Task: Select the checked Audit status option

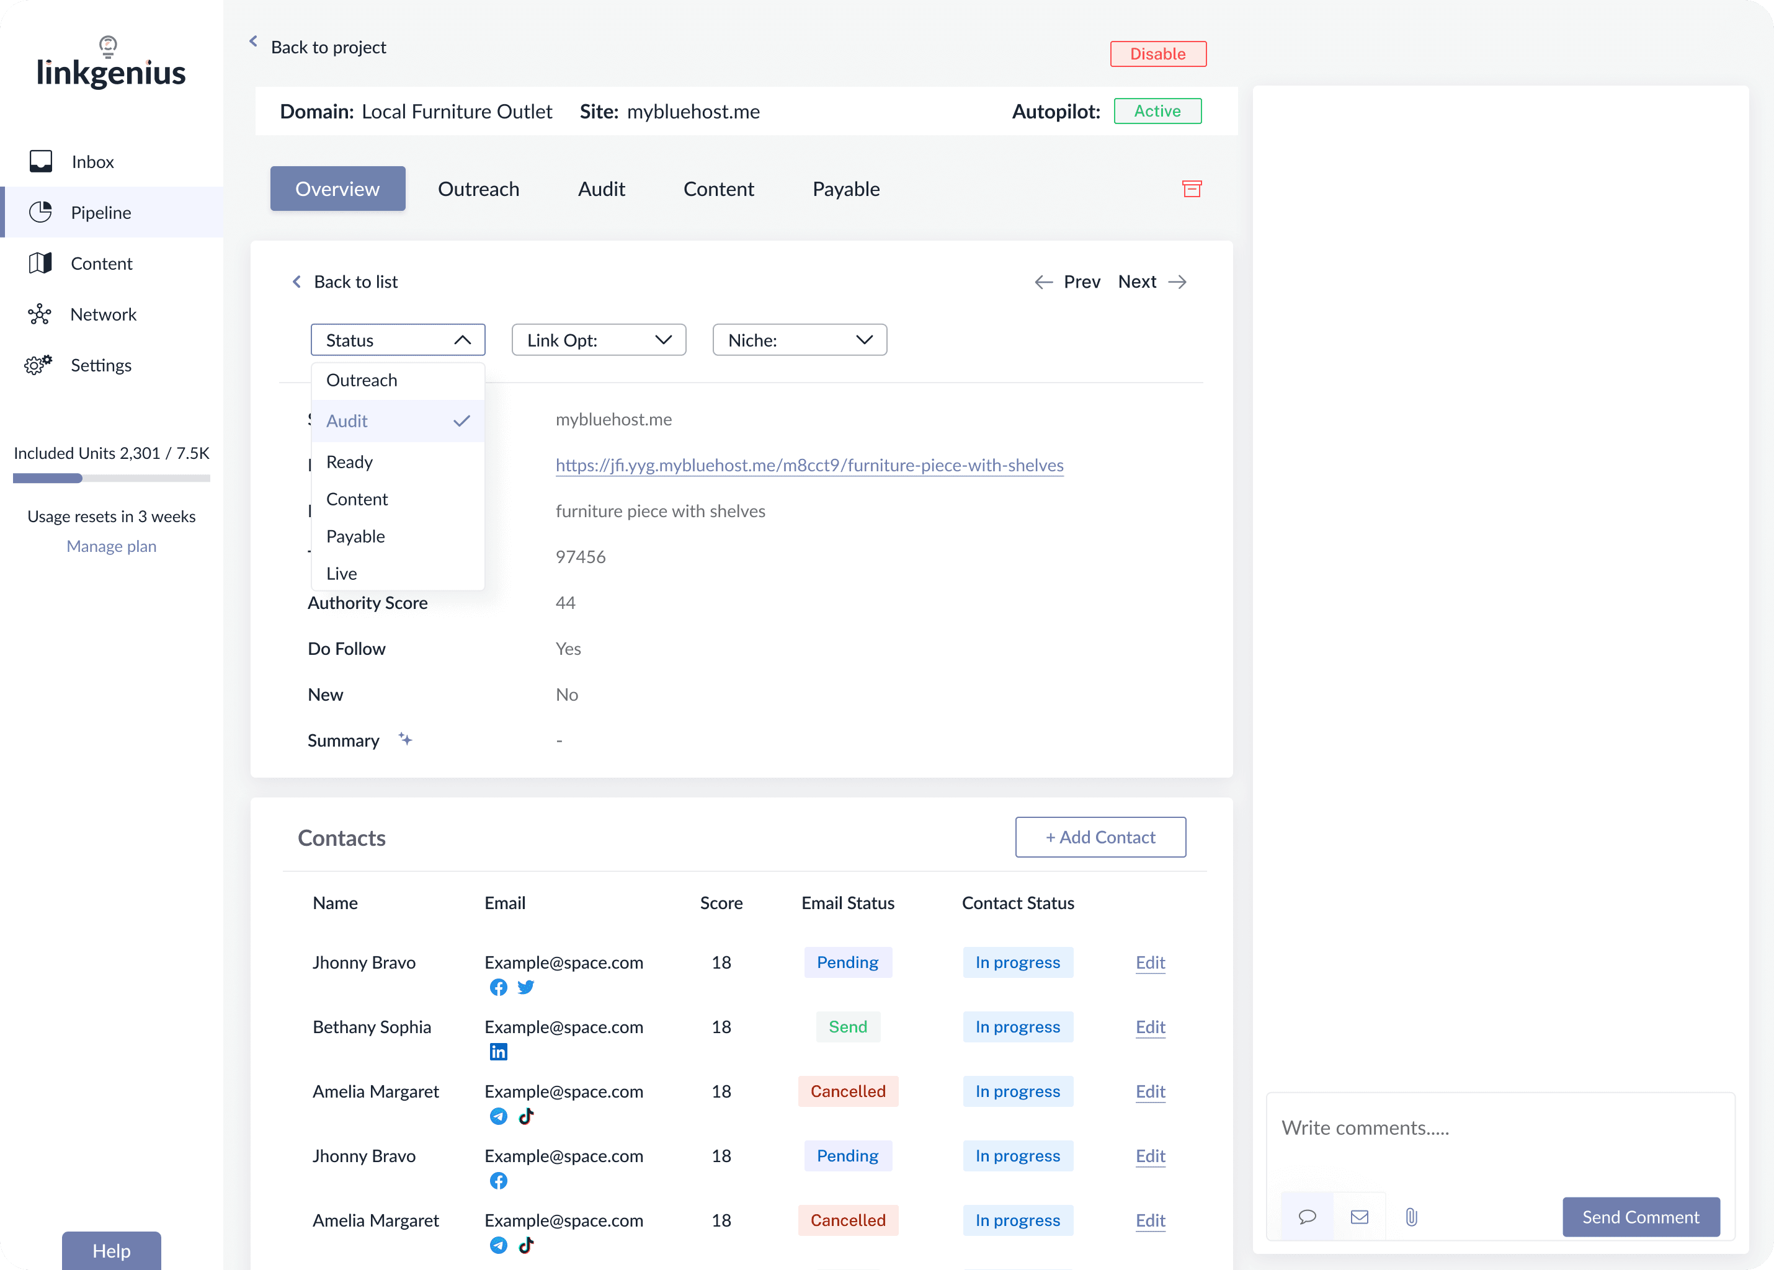Action: point(398,420)
